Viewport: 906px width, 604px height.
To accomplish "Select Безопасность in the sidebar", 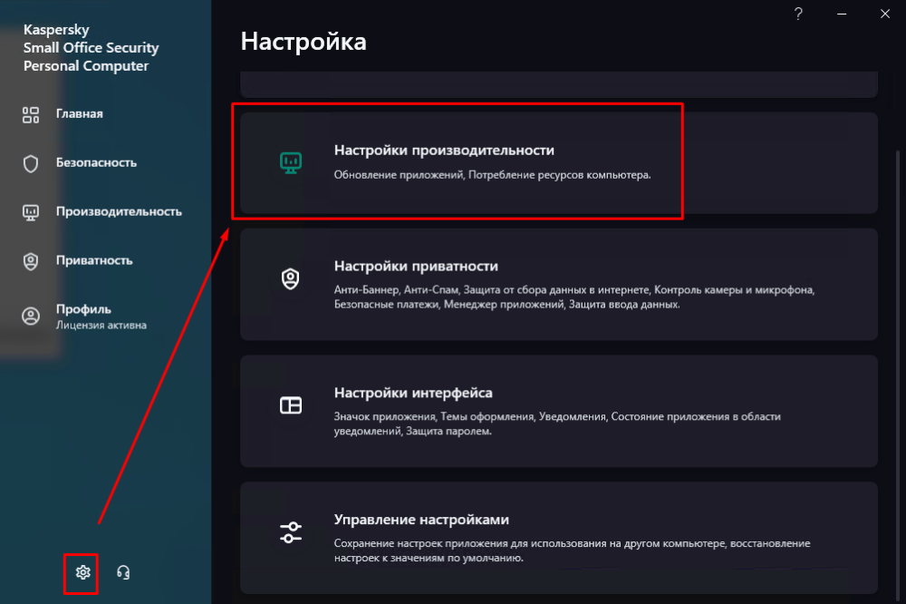I will pyautogui.click(x=96, y=163).
